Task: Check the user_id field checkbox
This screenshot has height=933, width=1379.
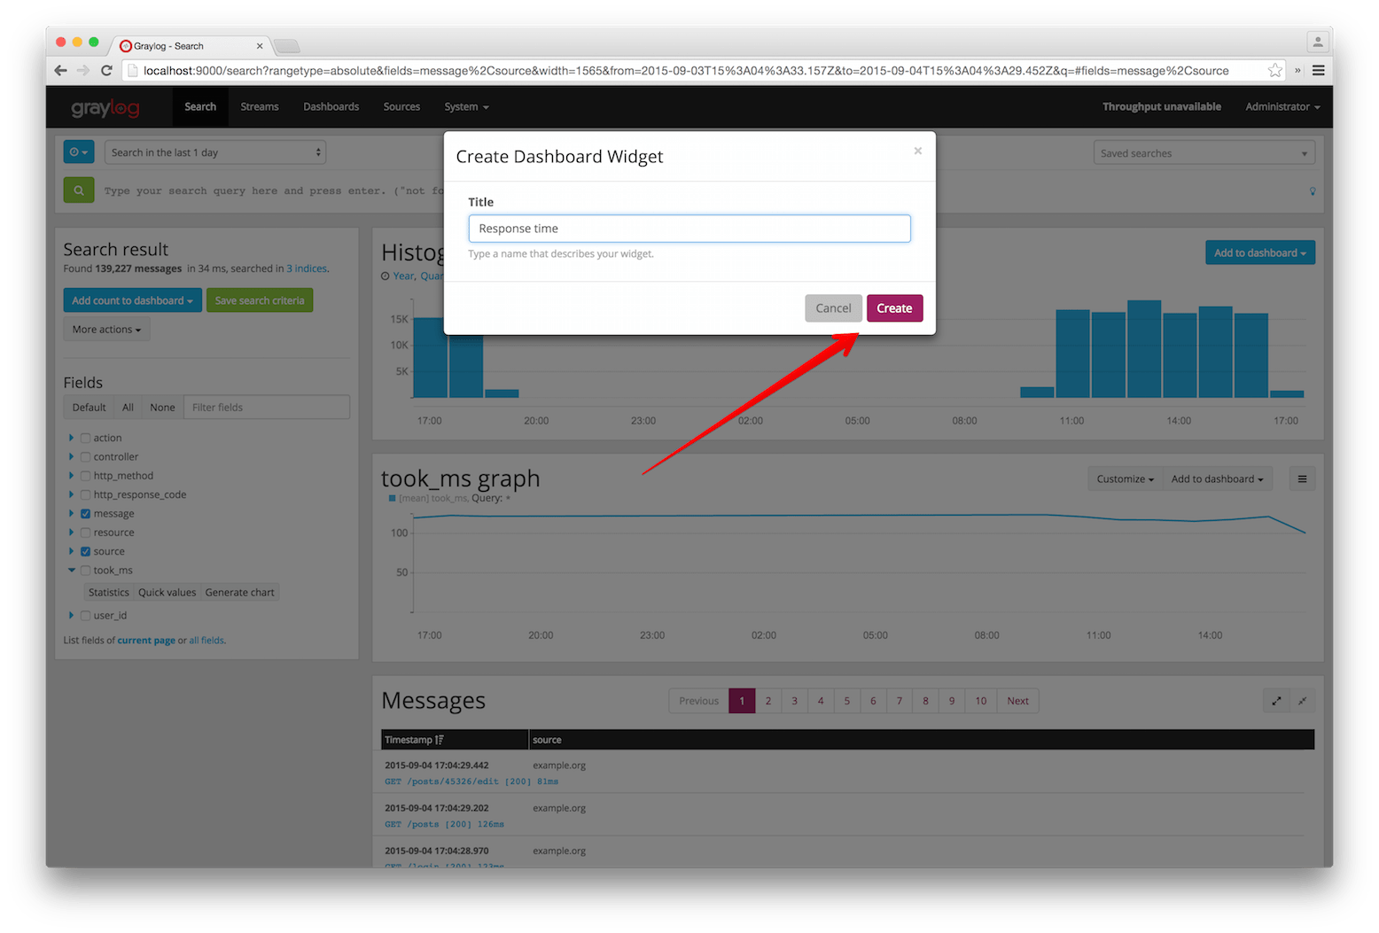Action: point(86,616)
